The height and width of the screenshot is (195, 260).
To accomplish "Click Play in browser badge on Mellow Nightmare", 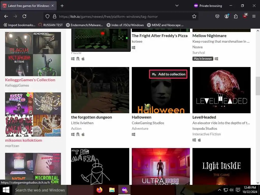I will pos(203,59).
